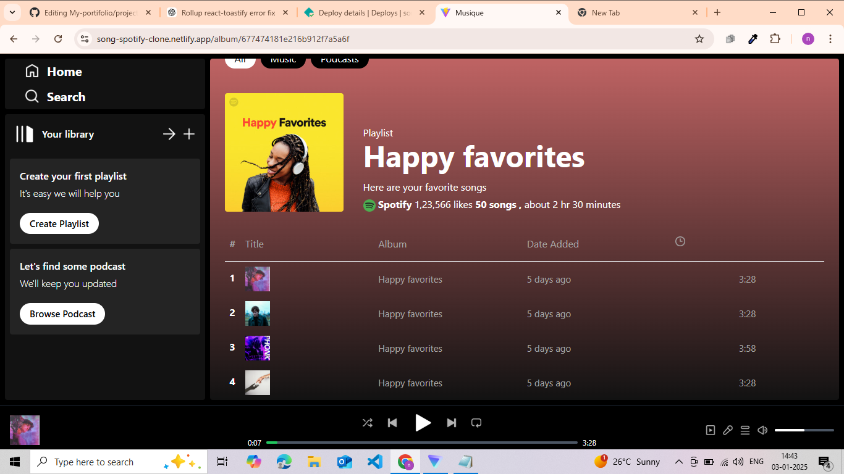This screenshot has height=474, width=844.
Task: Open the site information icon
Action: tap(85, 39)
